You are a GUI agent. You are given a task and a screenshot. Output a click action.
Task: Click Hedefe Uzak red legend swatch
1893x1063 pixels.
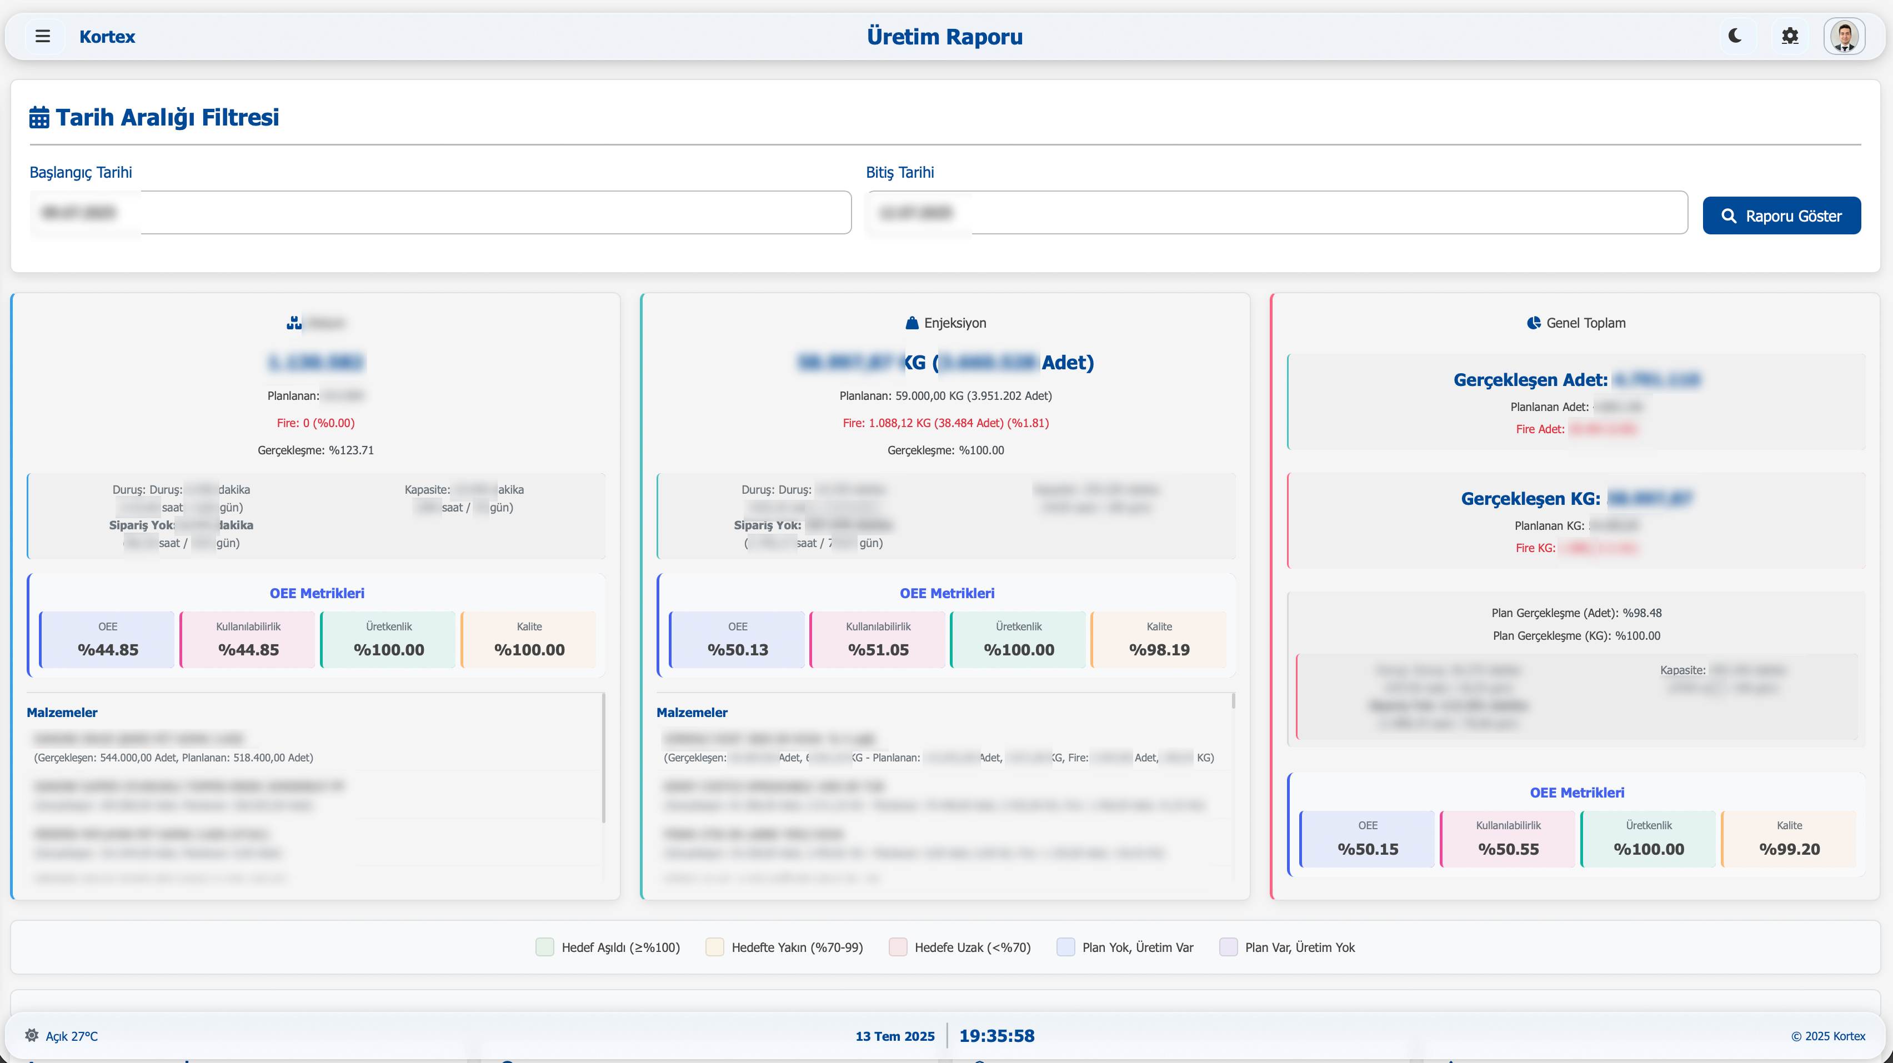tap(897, 947)
